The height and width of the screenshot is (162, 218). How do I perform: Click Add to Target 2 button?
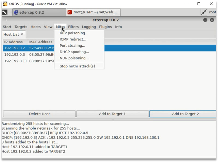[x=183, y=114]
